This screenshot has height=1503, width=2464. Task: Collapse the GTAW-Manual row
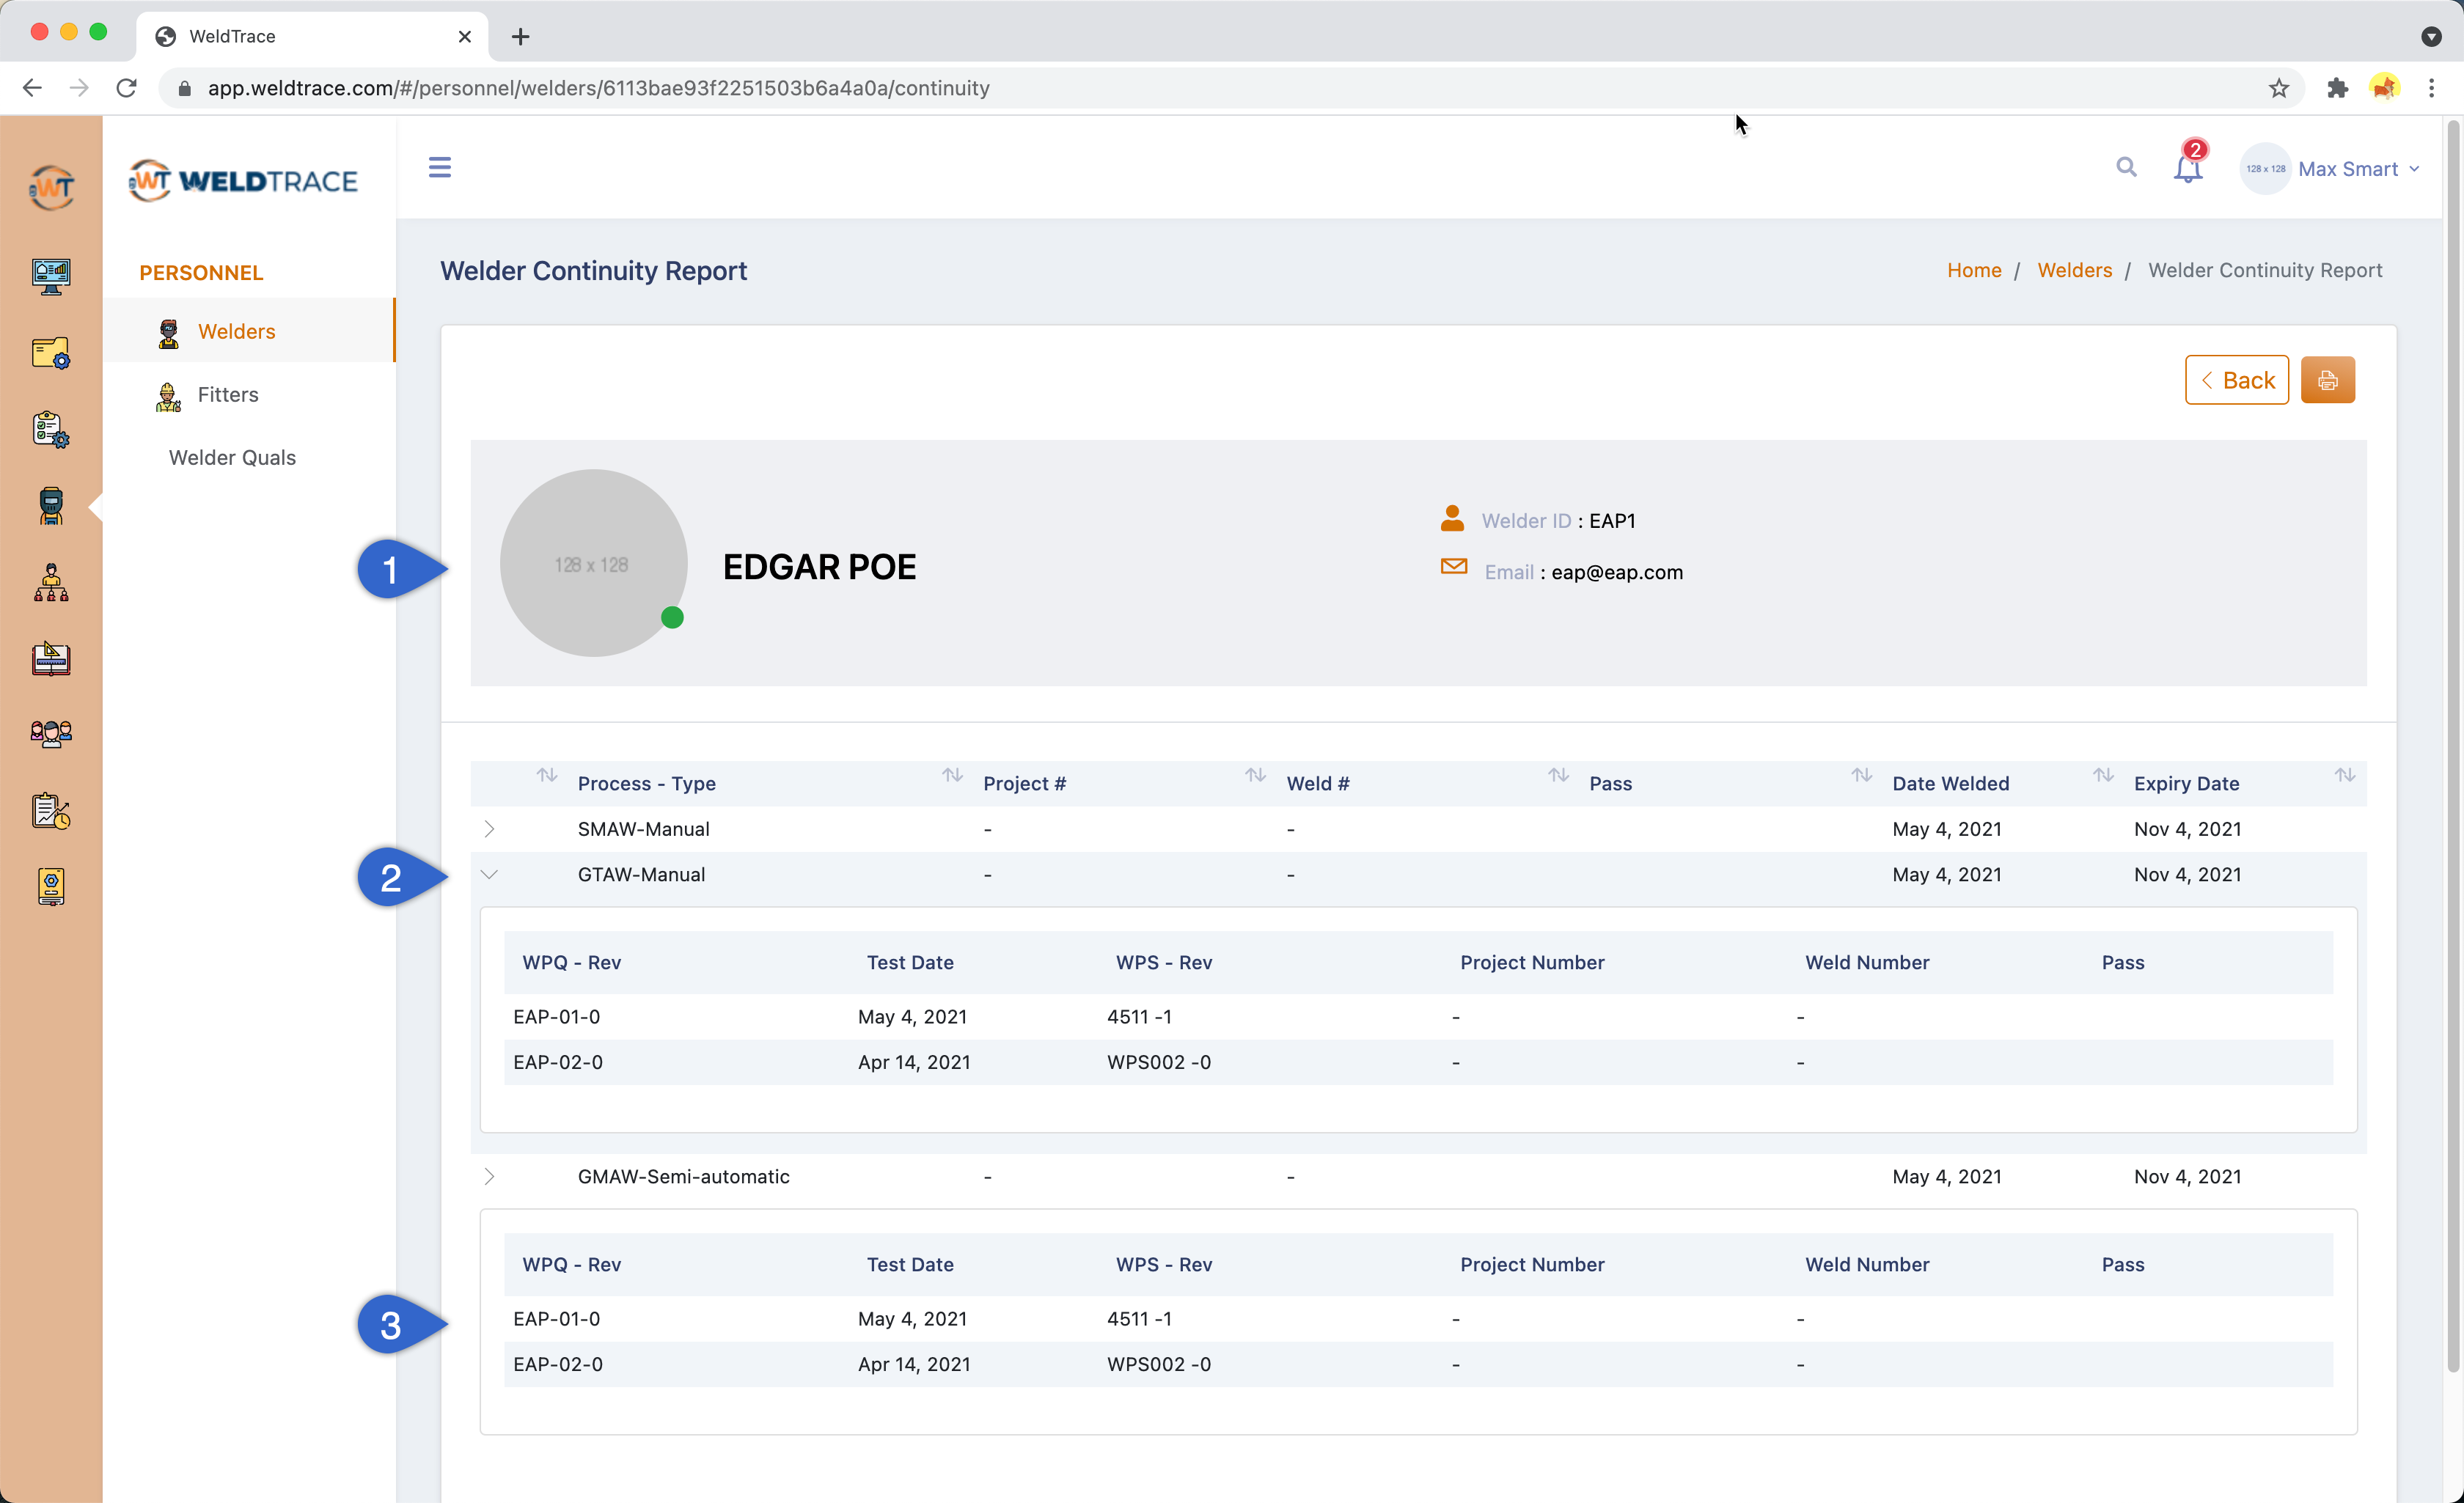pos(489,874)
